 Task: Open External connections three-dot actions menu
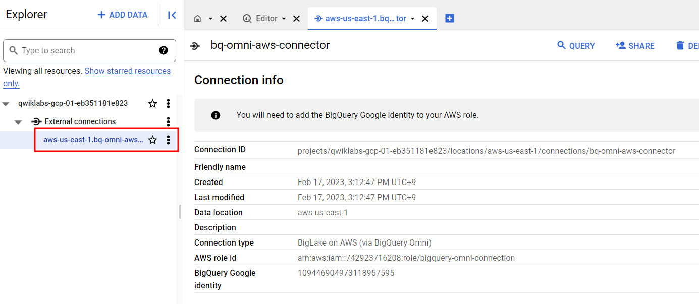pos(168,121)
